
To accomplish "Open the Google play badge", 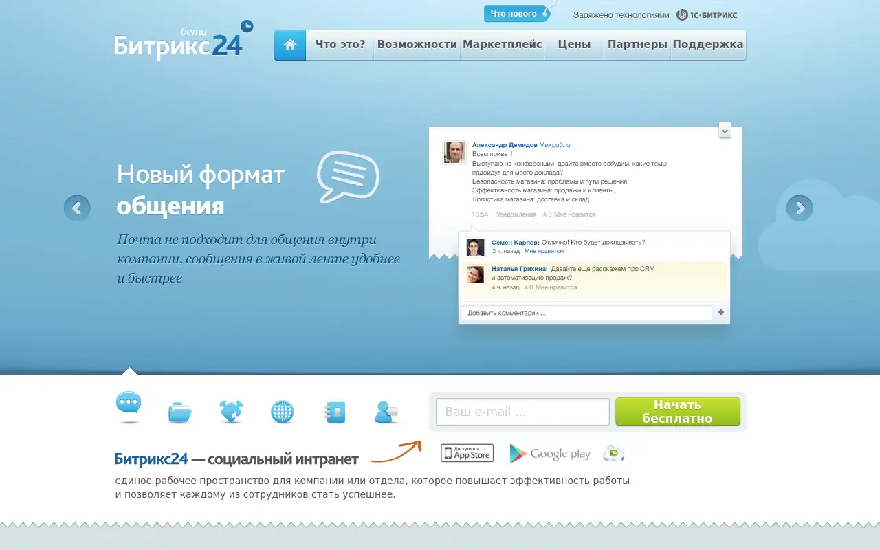I will (550, 454).
